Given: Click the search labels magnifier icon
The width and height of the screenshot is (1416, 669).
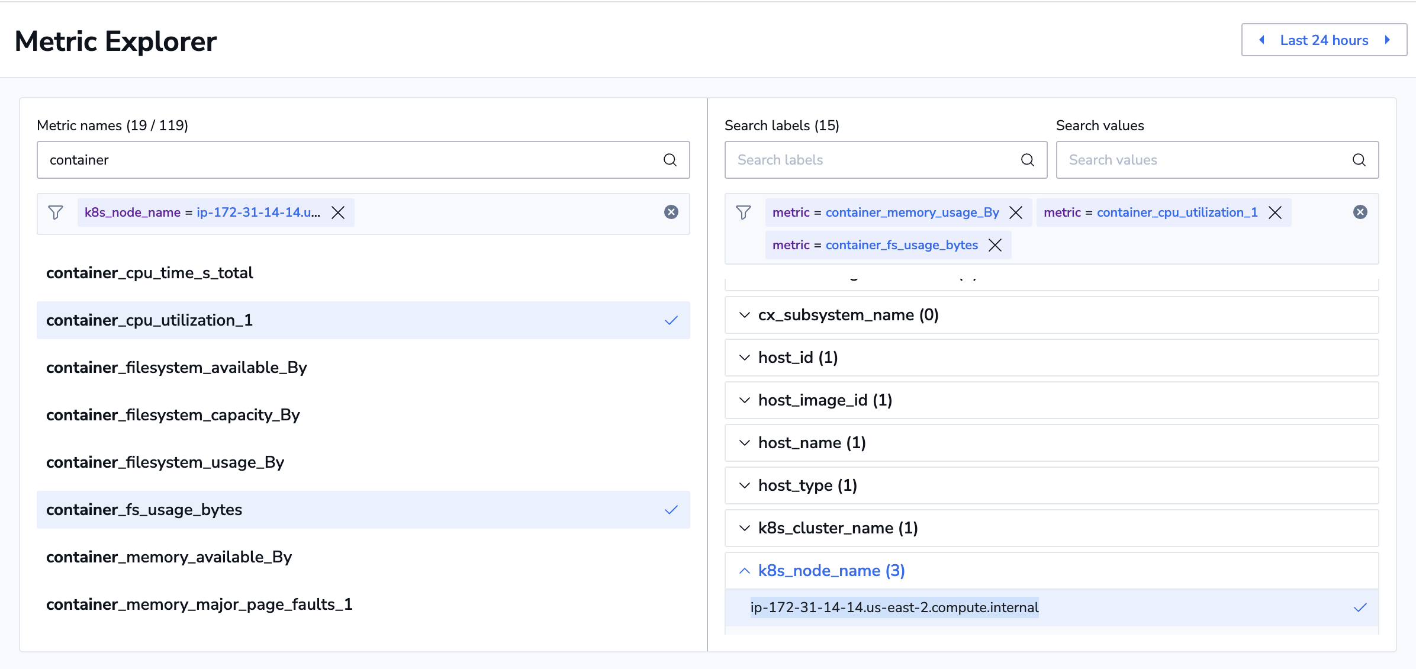Looking at the screenshot, I should point(1027,160).
